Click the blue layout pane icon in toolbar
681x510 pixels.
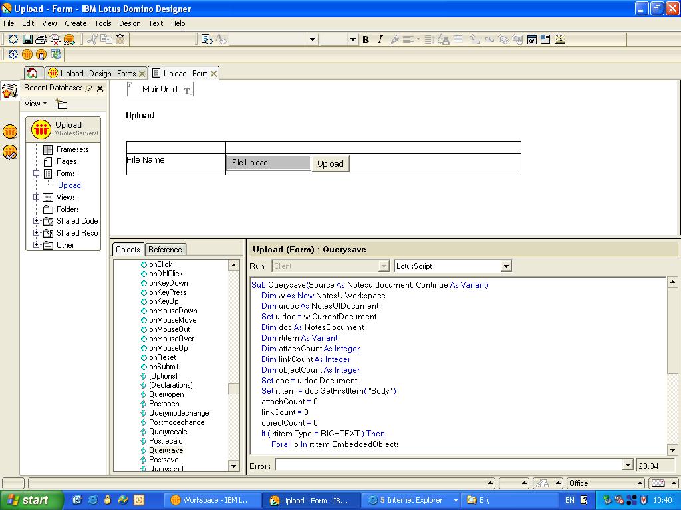click(545, 39)
